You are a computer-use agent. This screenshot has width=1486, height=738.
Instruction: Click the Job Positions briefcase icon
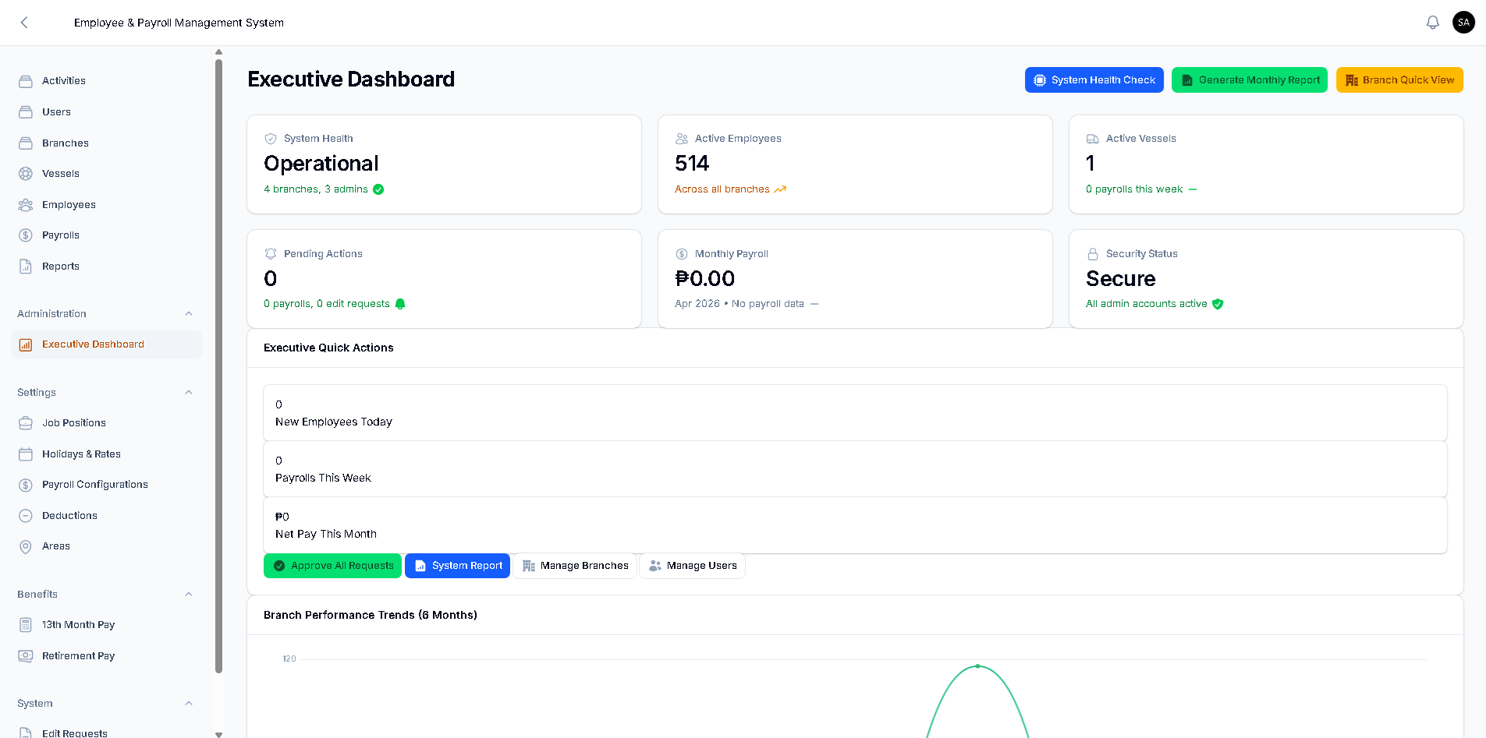26,423
